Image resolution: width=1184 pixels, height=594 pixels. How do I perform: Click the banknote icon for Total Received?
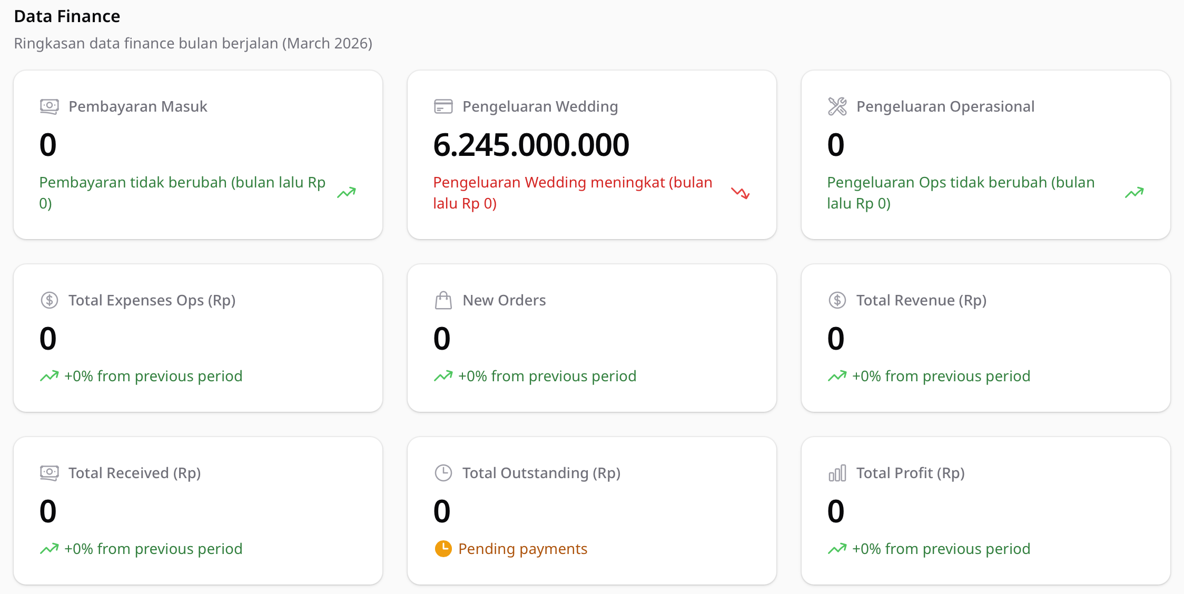[50, 473]
